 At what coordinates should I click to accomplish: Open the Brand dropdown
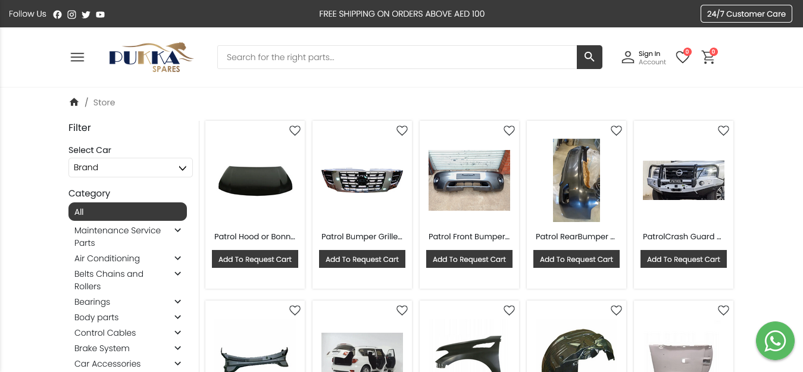tap(130, 168)
